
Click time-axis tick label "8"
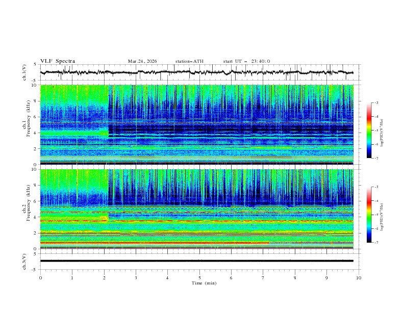(295, 278)
